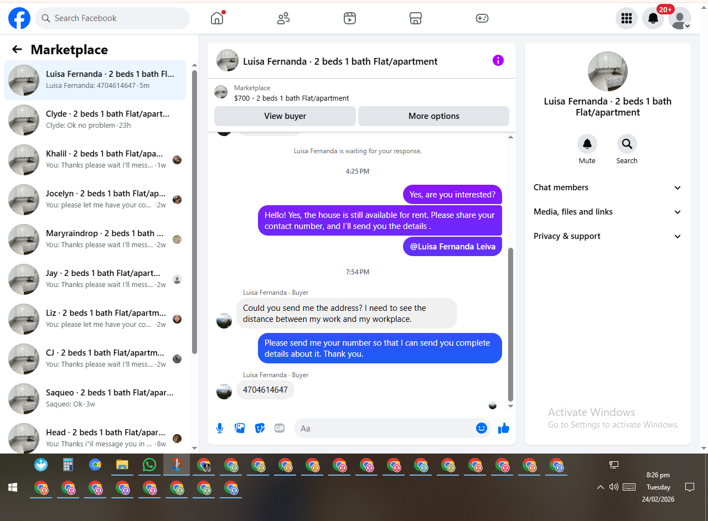Screen dimensions: 708x521
Task: Click the taskbar clock 8:26 pm
Action: (658, 475)
